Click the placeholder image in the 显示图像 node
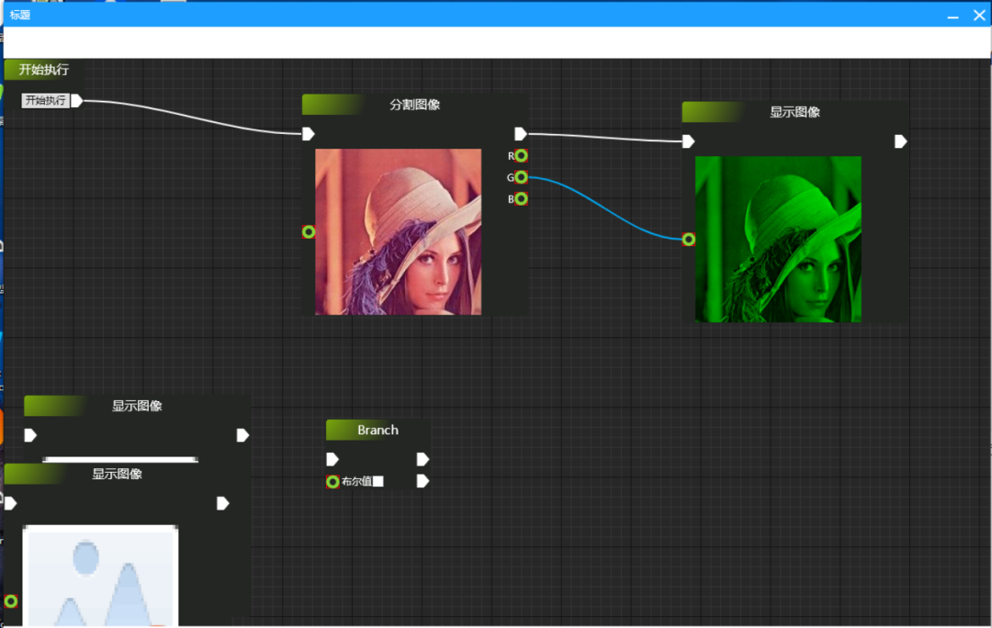The width and height of the screenshot is (992, 628). [x=100, y=576]
